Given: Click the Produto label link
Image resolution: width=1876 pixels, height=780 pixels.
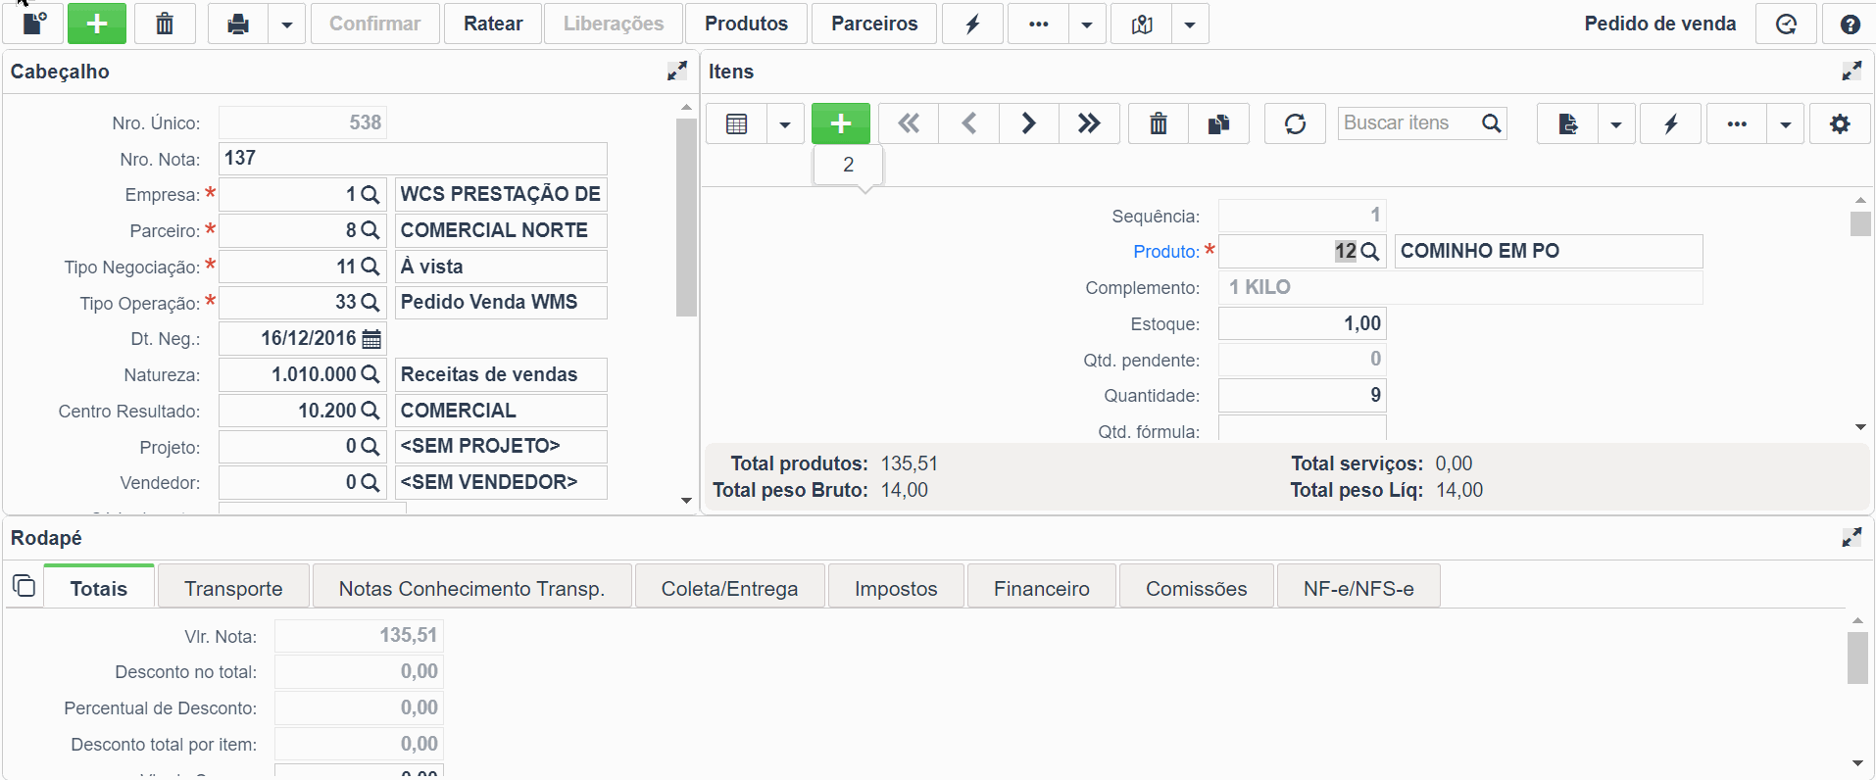Looking at the screenshot, I should tap(1165, 252).
